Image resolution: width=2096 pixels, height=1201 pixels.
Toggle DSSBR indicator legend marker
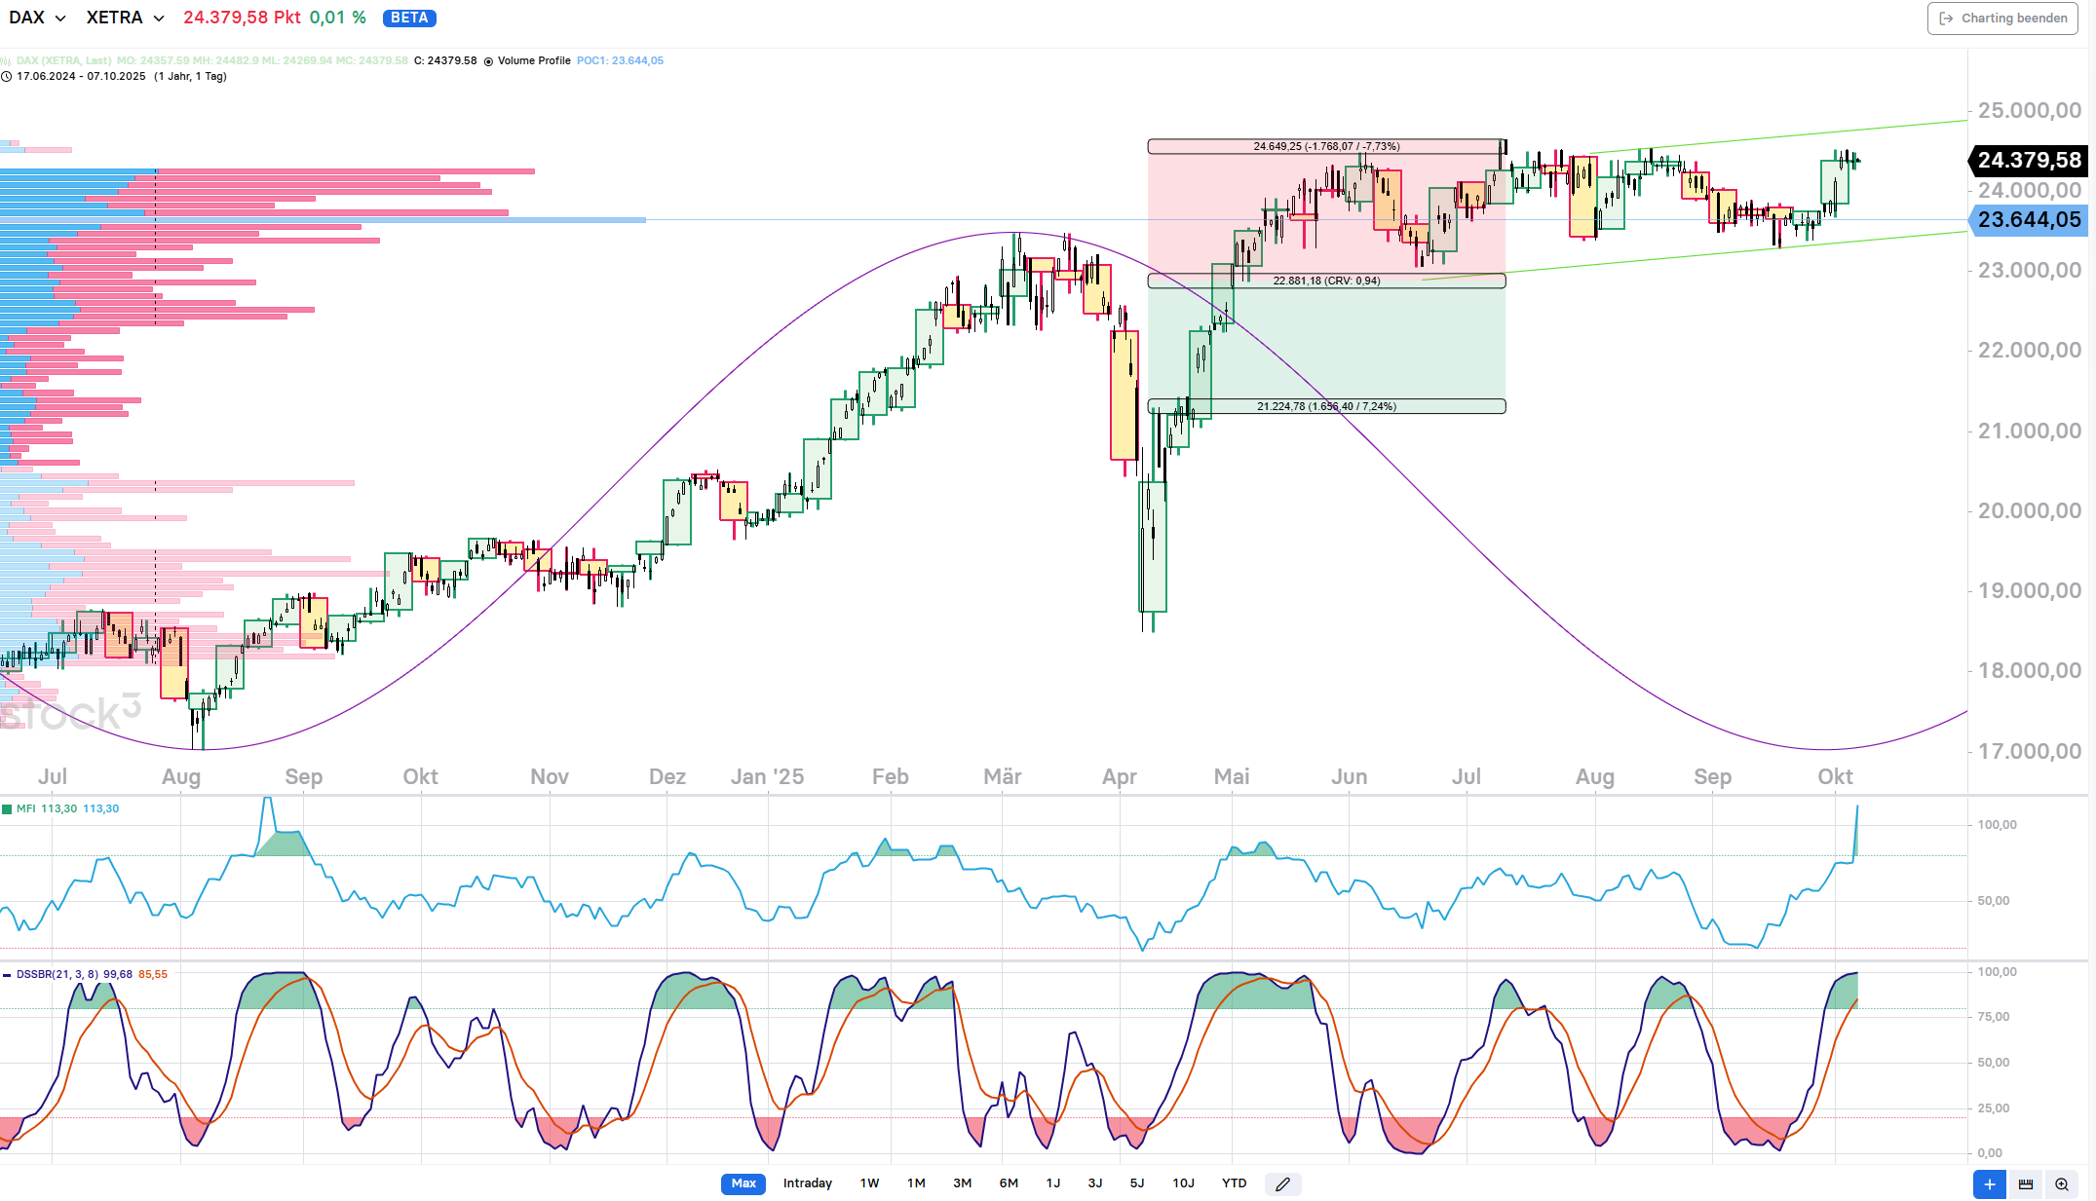coord(7,974)
